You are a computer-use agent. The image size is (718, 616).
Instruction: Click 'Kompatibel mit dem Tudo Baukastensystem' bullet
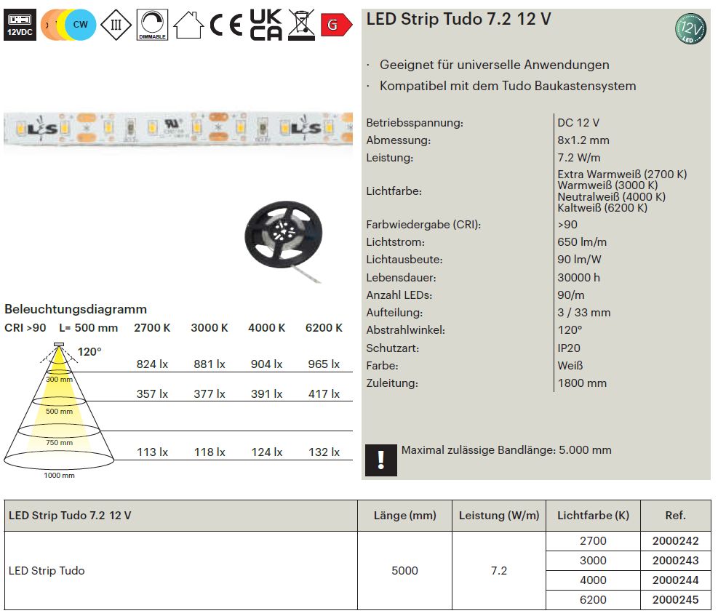pyautogui.click(x=508, y=86)
